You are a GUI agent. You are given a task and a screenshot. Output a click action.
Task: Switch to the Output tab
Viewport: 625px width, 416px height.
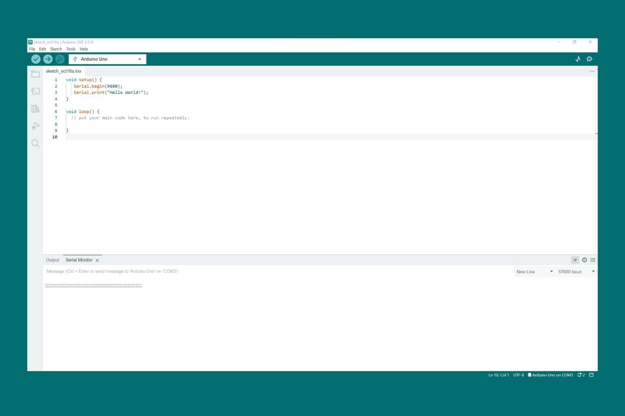[x=52, y=260]
